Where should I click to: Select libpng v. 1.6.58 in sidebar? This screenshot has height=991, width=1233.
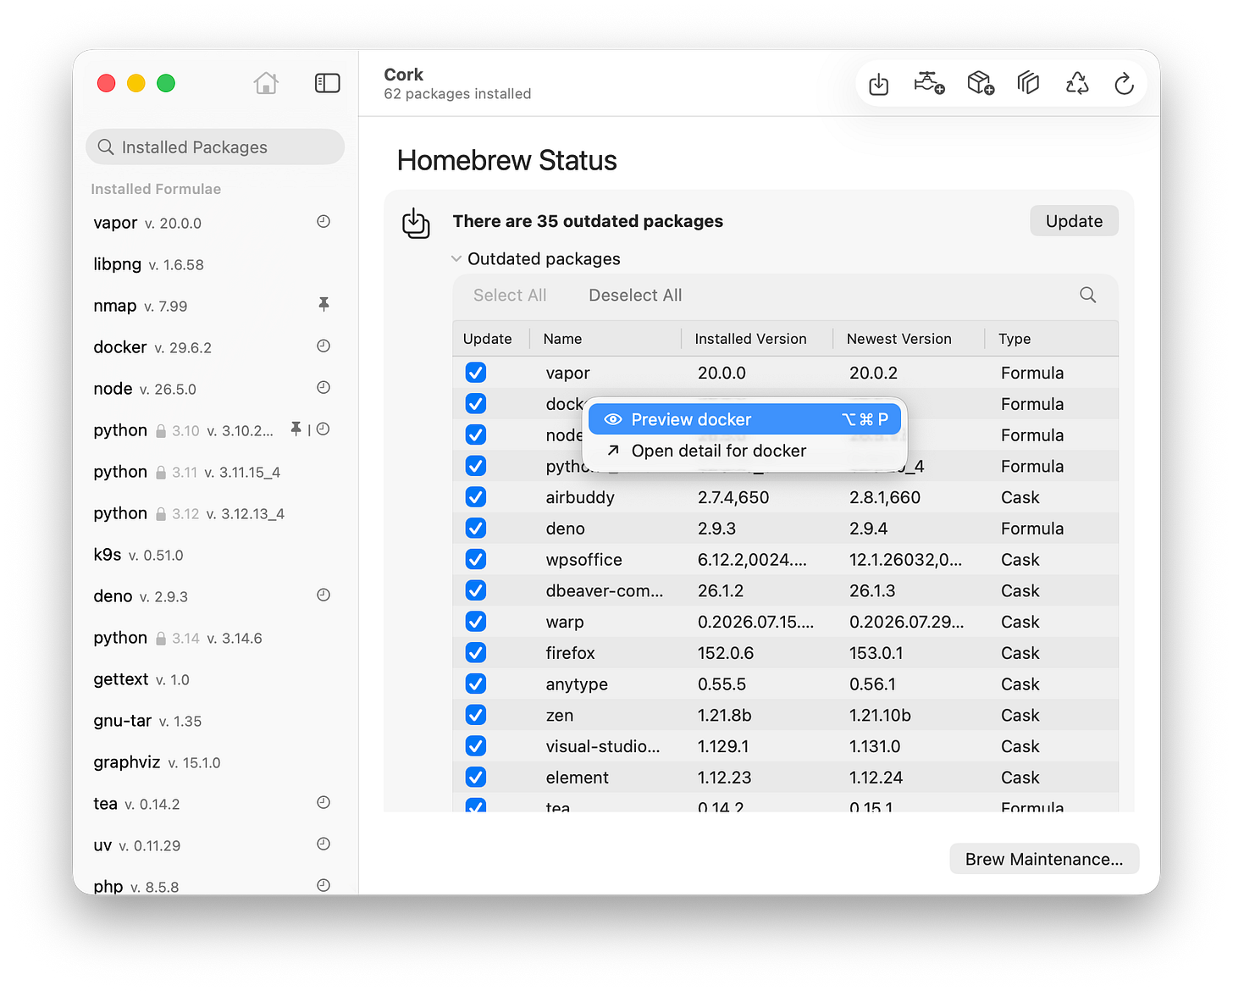[215, 264]
